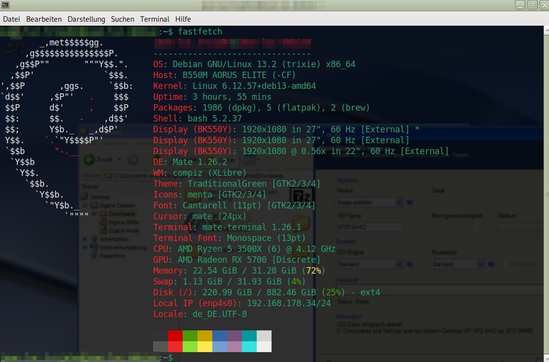Click the 'Host: B550M AORUS ELITE' line
This screenshot has height=362, width=549.
pos(225,75)
